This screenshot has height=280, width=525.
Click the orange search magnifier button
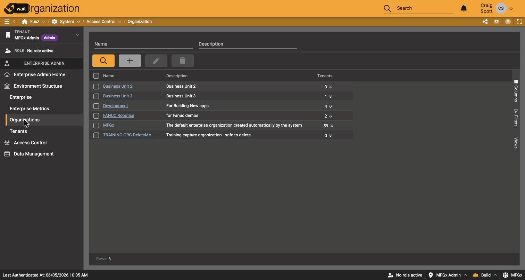103,61
